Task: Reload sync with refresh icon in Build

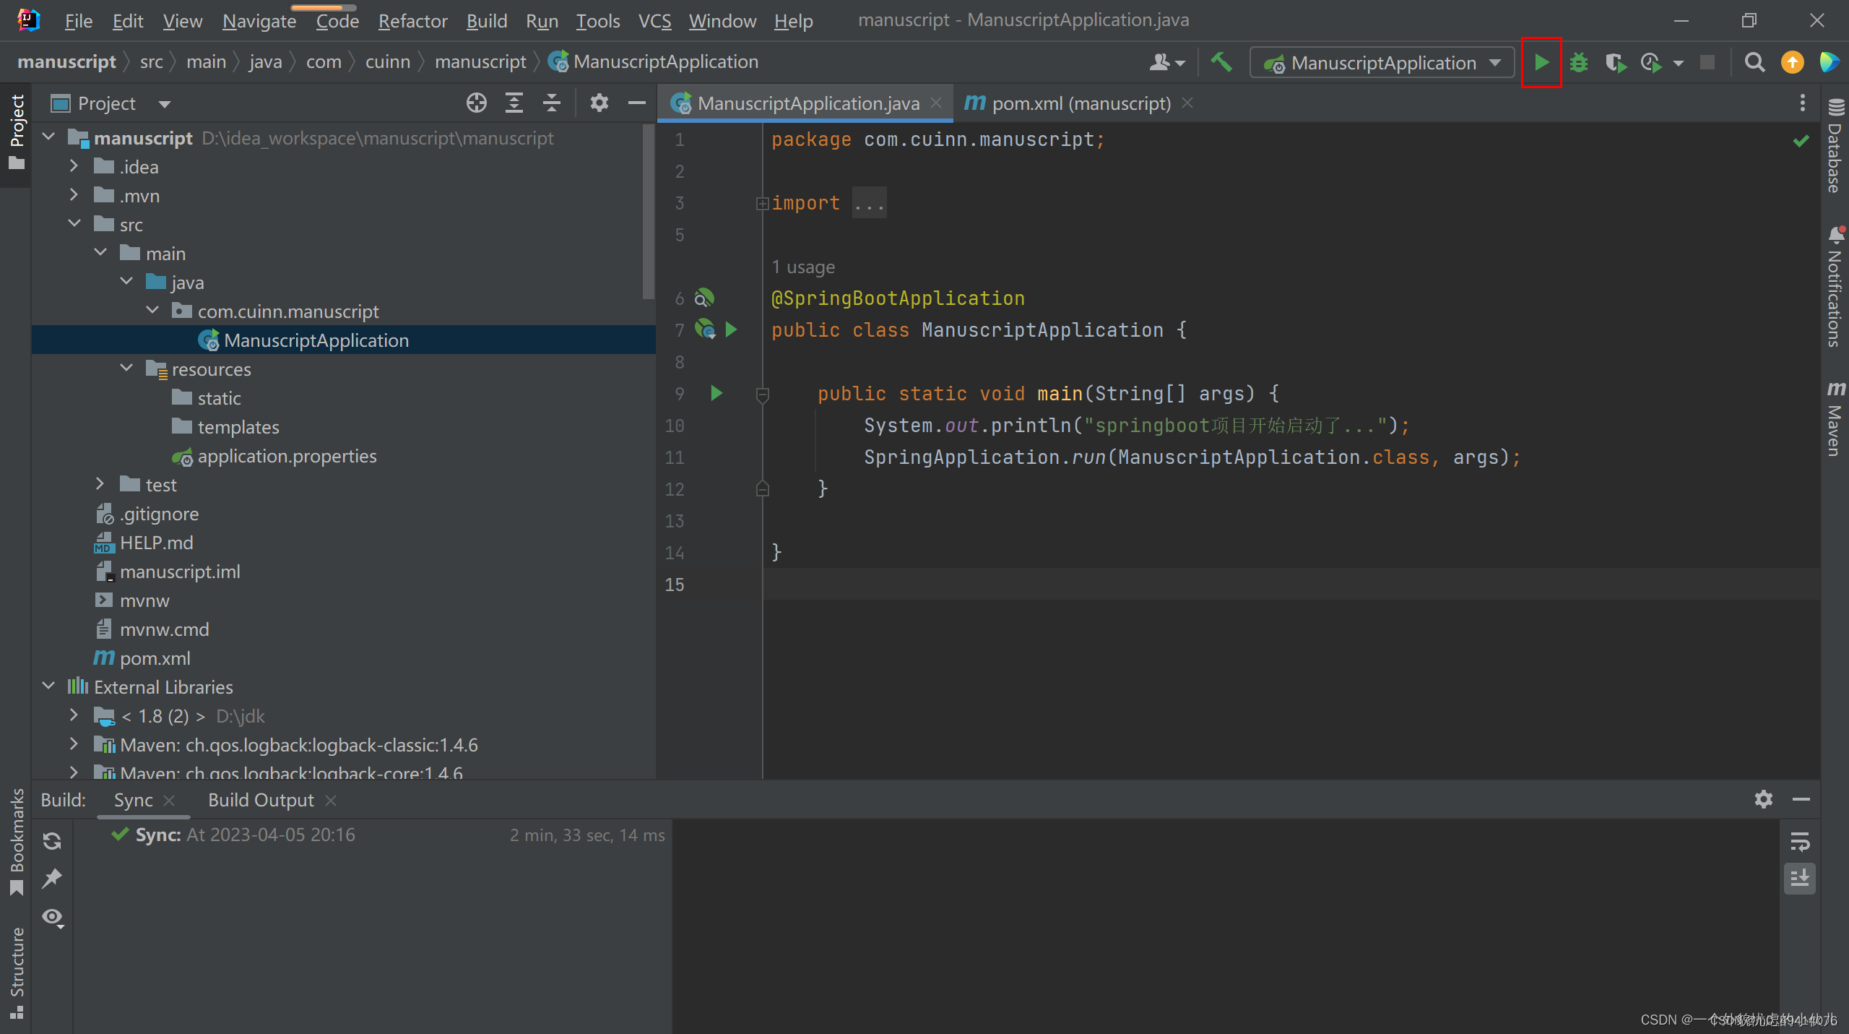Action: click(x=52, y=841)
